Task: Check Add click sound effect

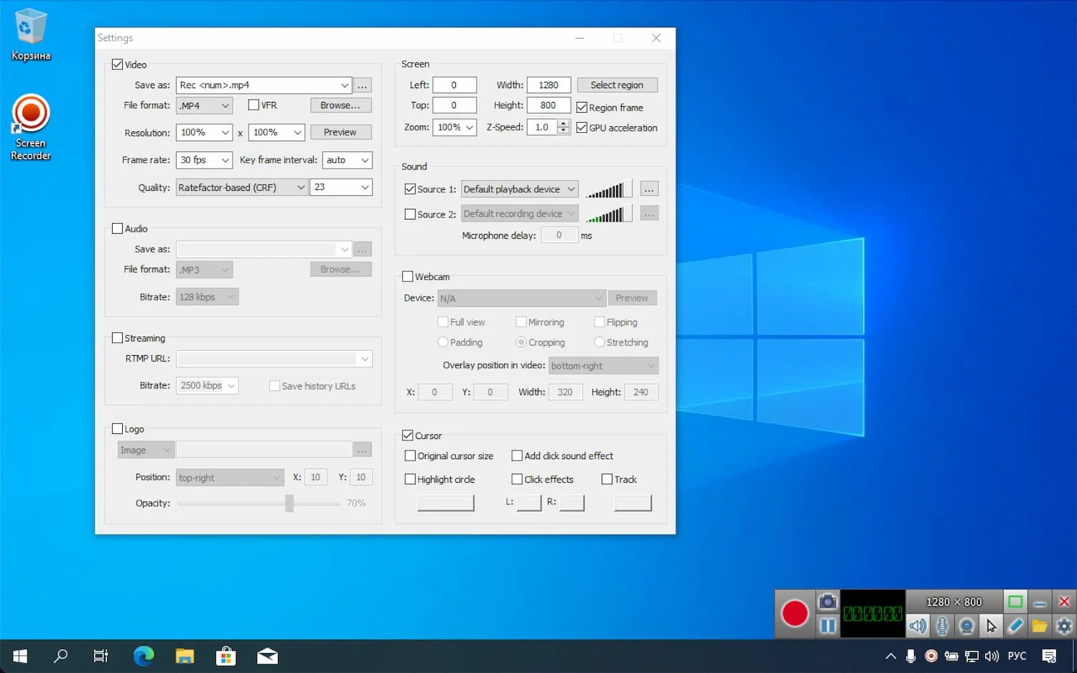Action: (x=516, y=456)
